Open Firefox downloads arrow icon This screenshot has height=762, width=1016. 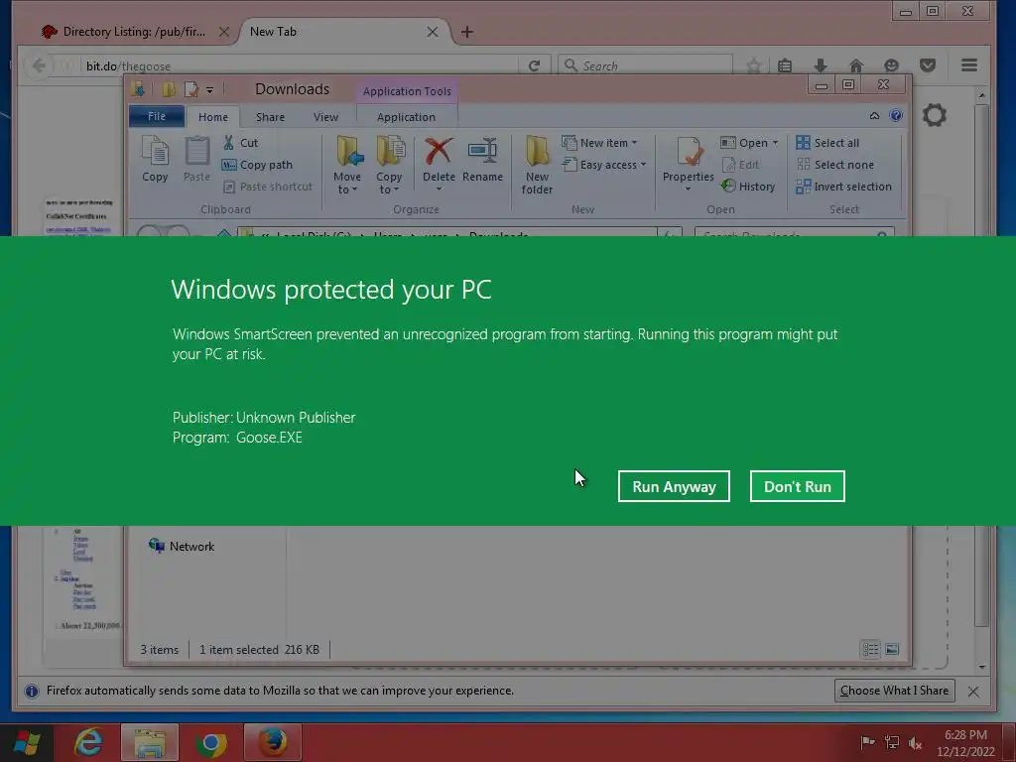[x=821, y=65]
